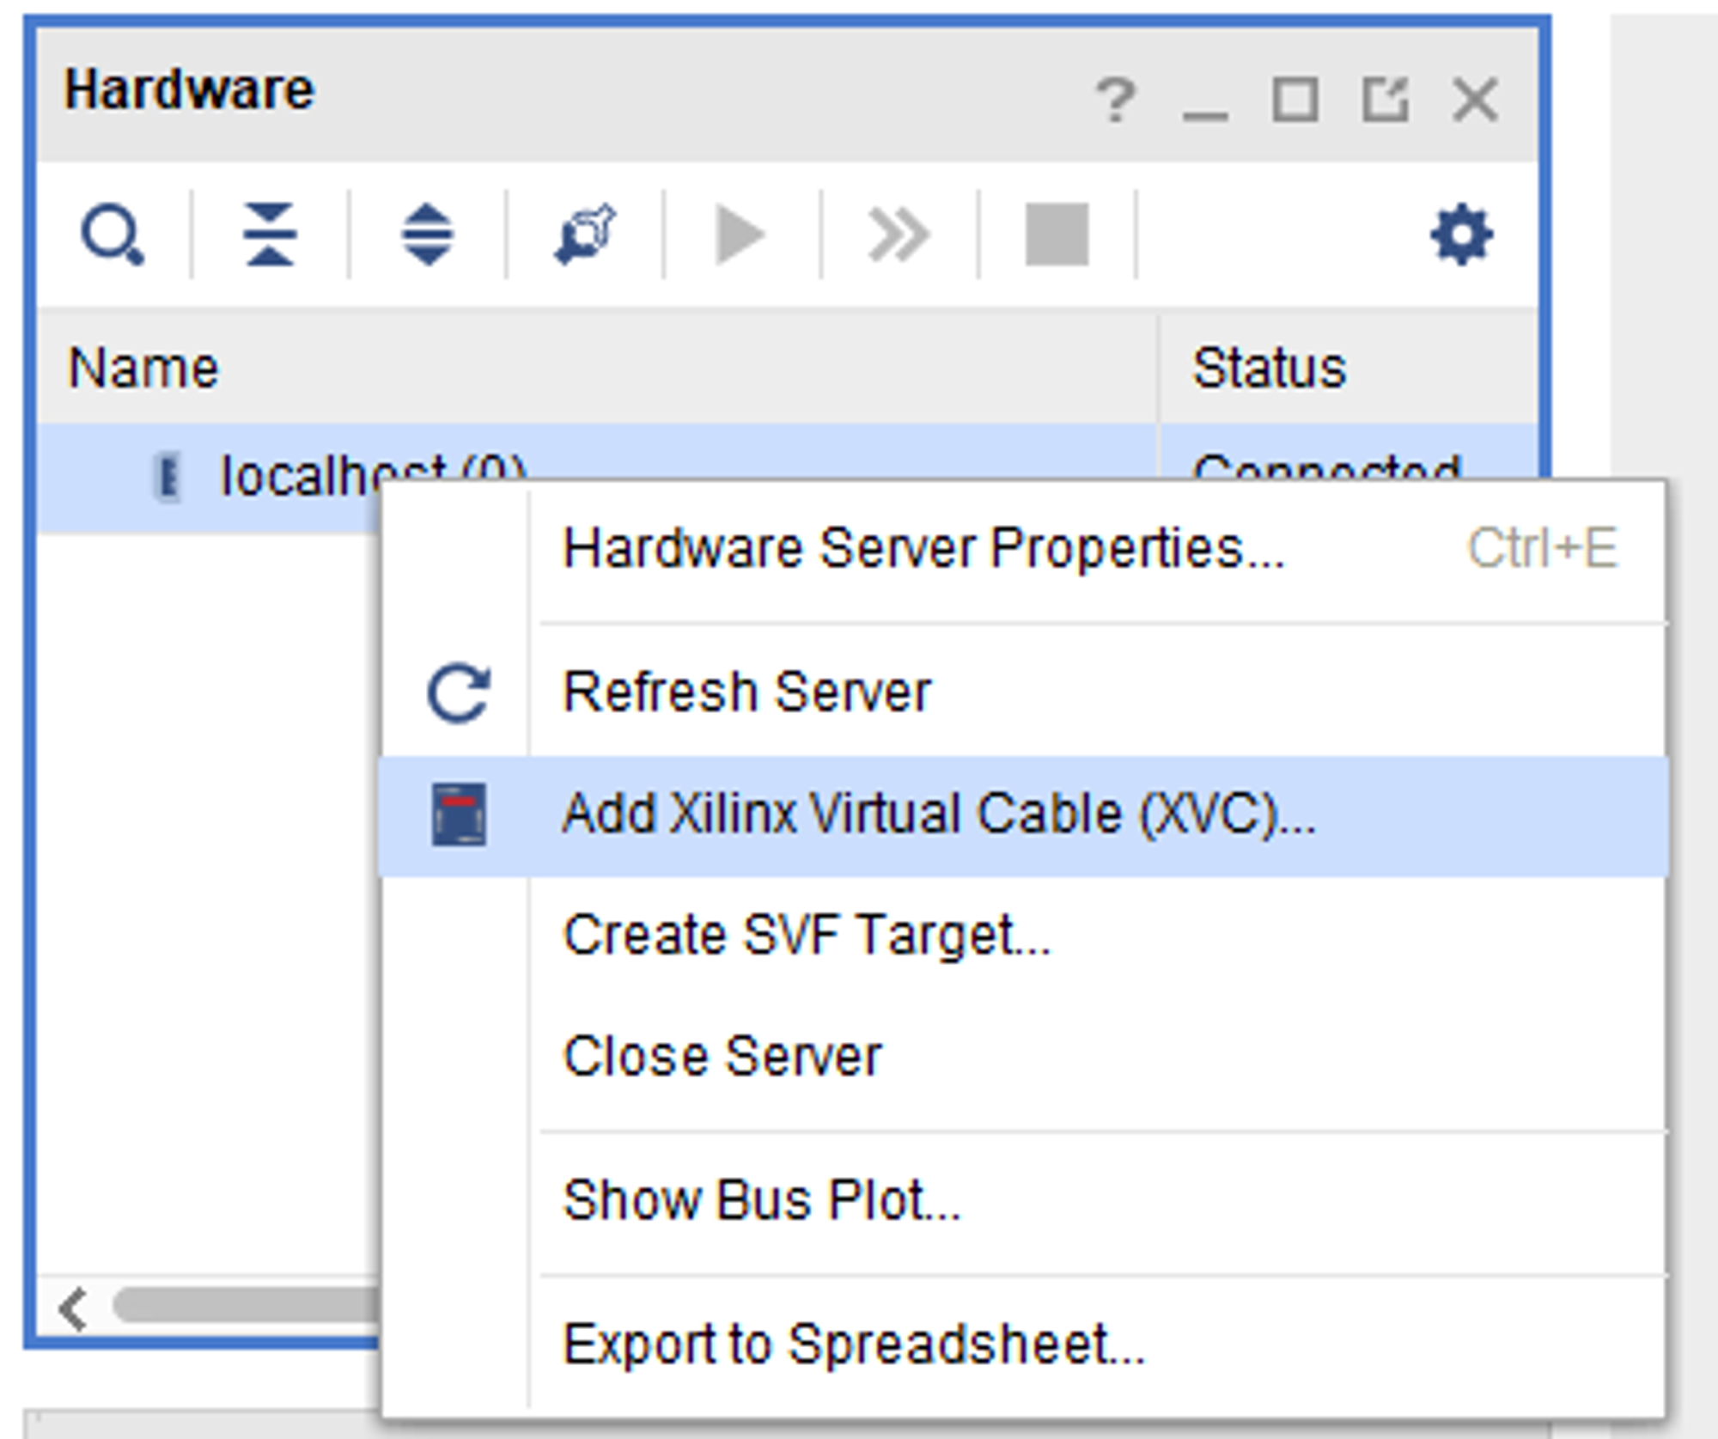Choose Export to Spreadsheet entry
The image size is (1718, 1439).
tap(853, 1344)
